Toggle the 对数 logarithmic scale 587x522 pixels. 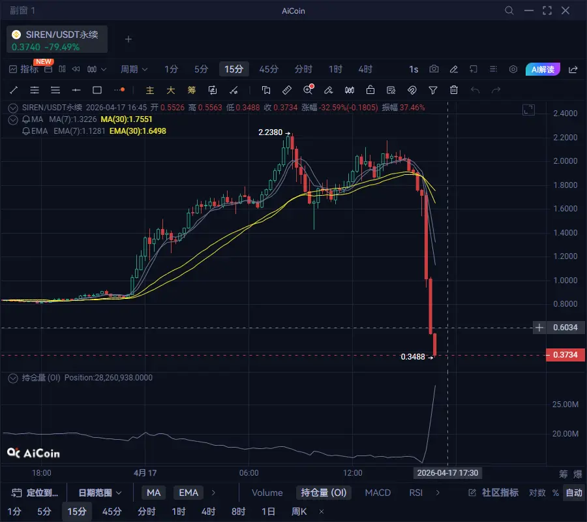537,493
